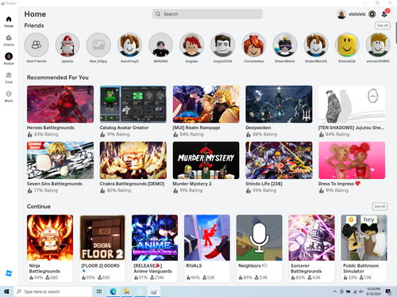
Task: Click the Recommended For You heading
Action: pos(58,78)
